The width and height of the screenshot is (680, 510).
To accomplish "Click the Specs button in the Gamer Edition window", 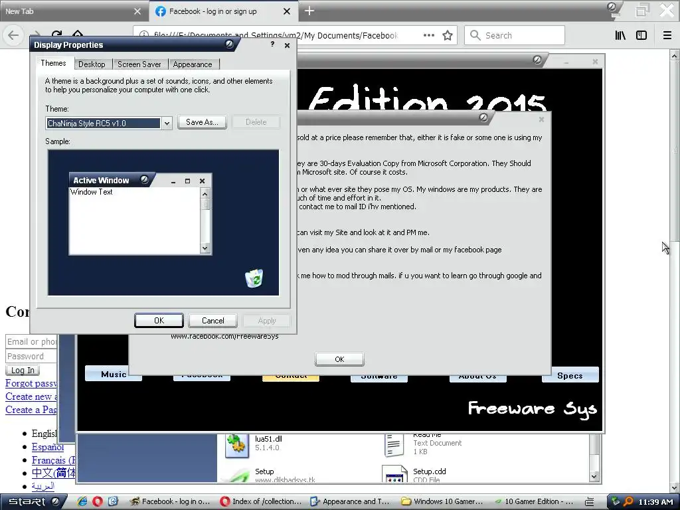I will (x=570, y=376).
